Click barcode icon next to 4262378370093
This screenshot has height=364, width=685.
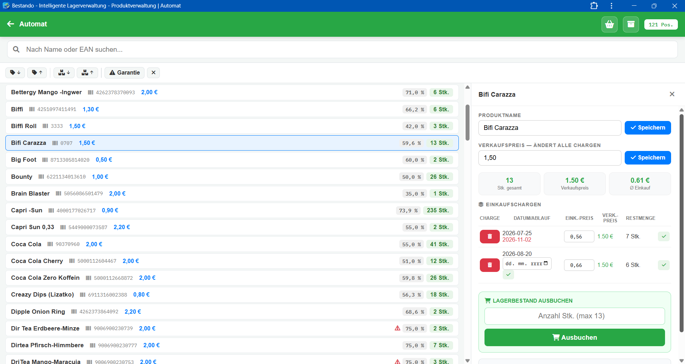coord(91,92)
